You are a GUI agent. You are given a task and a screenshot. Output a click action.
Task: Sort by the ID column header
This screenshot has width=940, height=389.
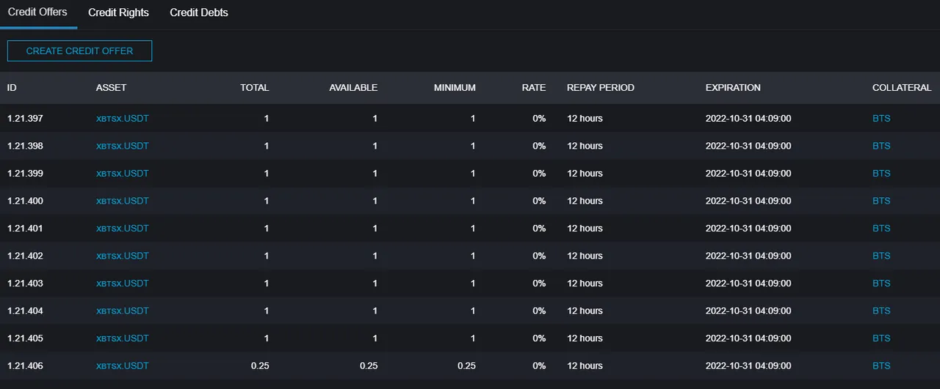pos(12,87)
